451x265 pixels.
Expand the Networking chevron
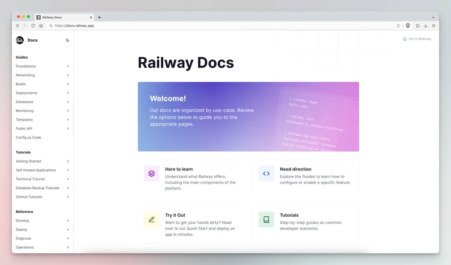tap(68, 75)
